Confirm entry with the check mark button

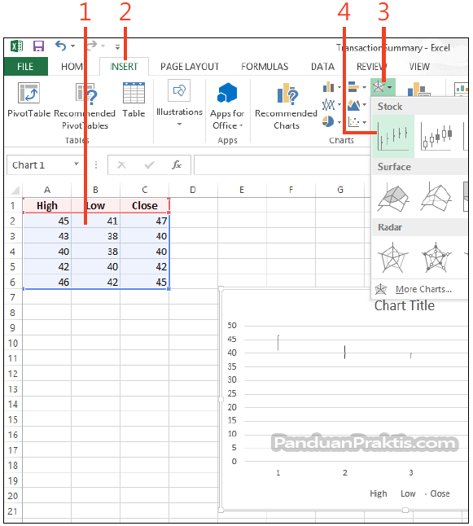pyautogui.click(x=149, y=164)
